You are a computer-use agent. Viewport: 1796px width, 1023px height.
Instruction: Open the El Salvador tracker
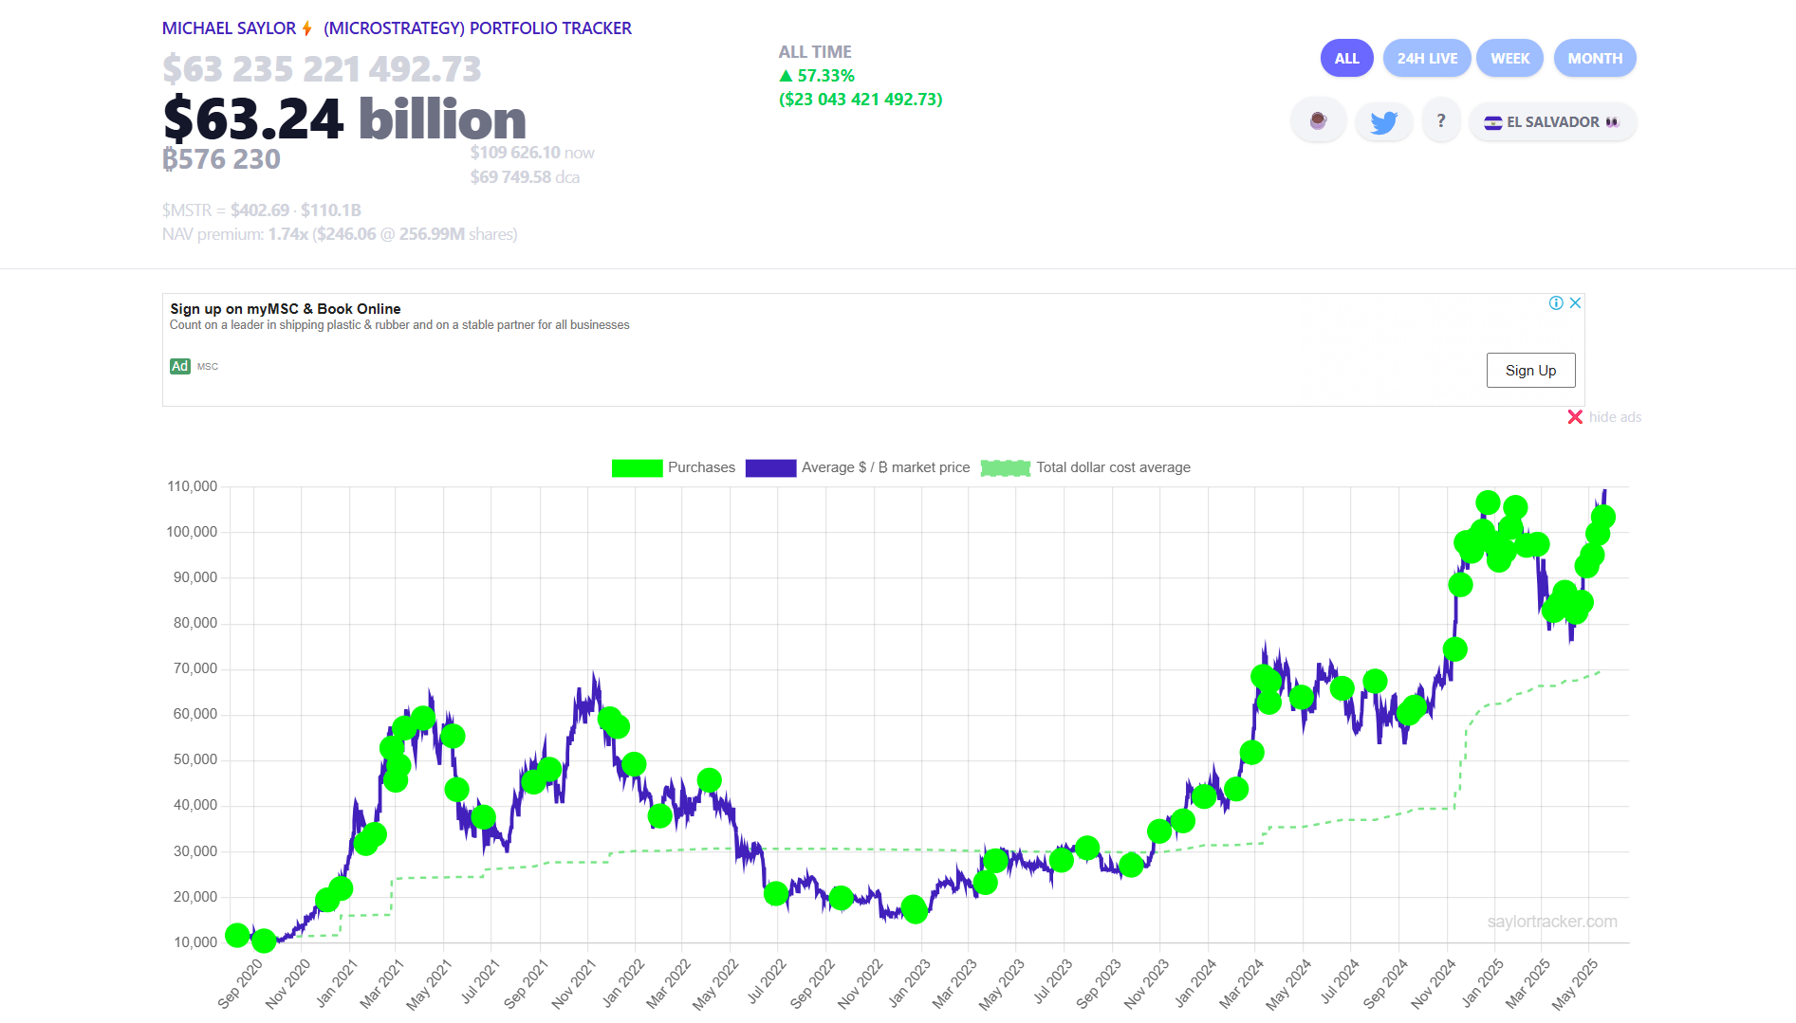(1552, 122)
